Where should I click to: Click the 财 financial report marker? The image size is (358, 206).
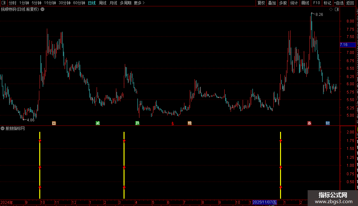tap(328, 123)
